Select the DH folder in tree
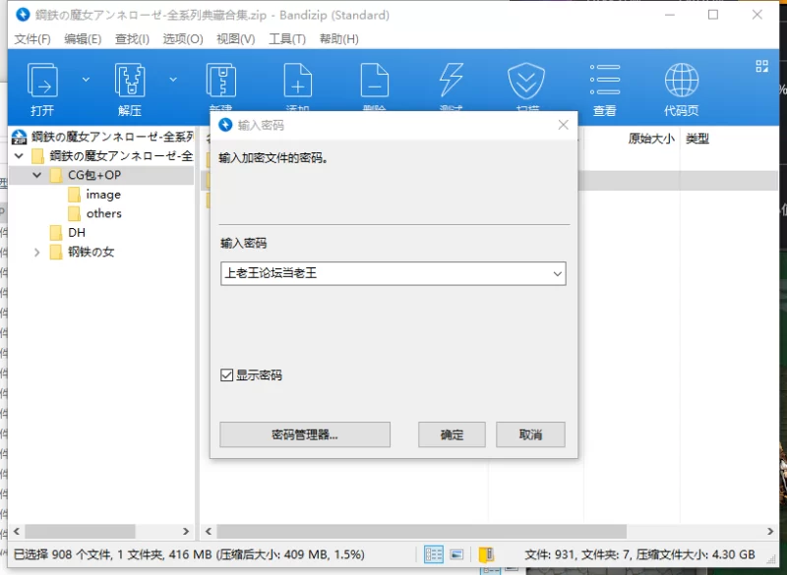This screenshot has height=575, width=787. click(x=77, y=233)
